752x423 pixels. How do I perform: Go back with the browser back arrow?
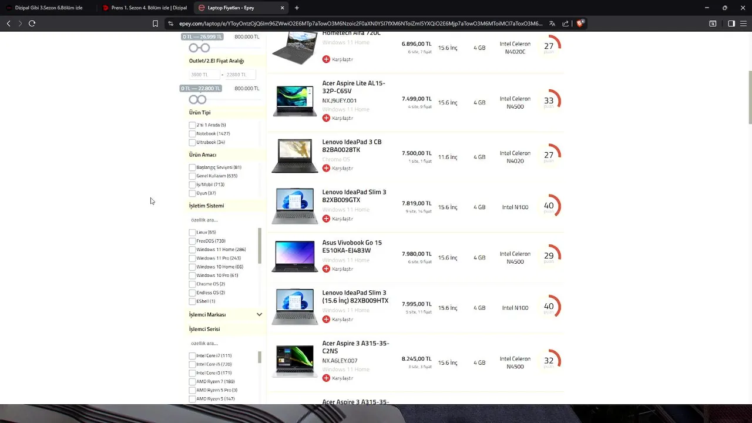8,23
